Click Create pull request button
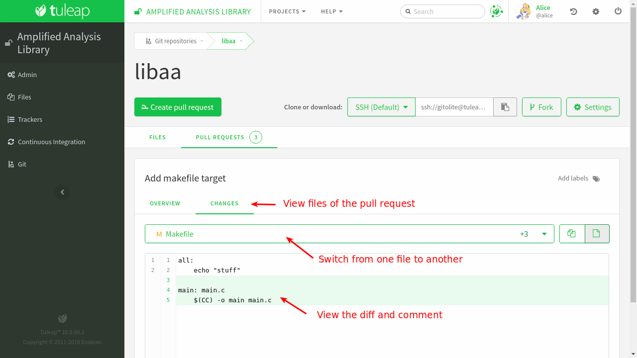Viewport: 637px width, 358px height. pos(178,107)
